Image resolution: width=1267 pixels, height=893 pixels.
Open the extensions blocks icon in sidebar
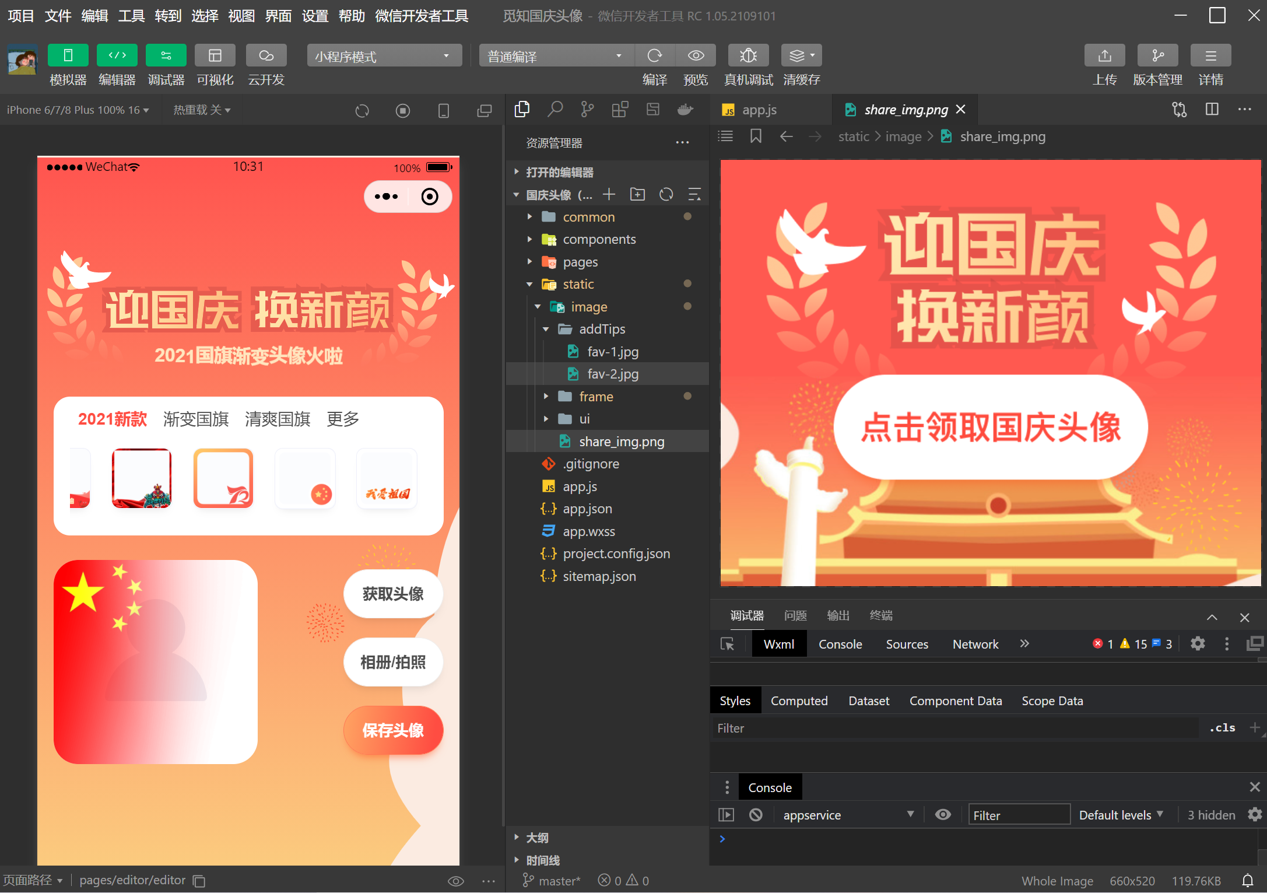(620, 109)
